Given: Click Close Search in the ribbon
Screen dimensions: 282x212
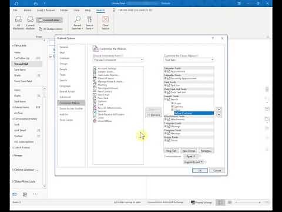Looking at the screenshot, I should click(x=105, y=23).
